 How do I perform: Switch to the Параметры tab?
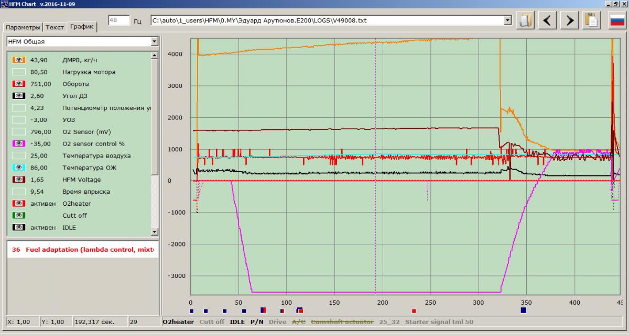(x=23, y=28)
